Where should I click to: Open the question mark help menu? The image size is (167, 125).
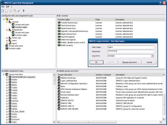12,7
